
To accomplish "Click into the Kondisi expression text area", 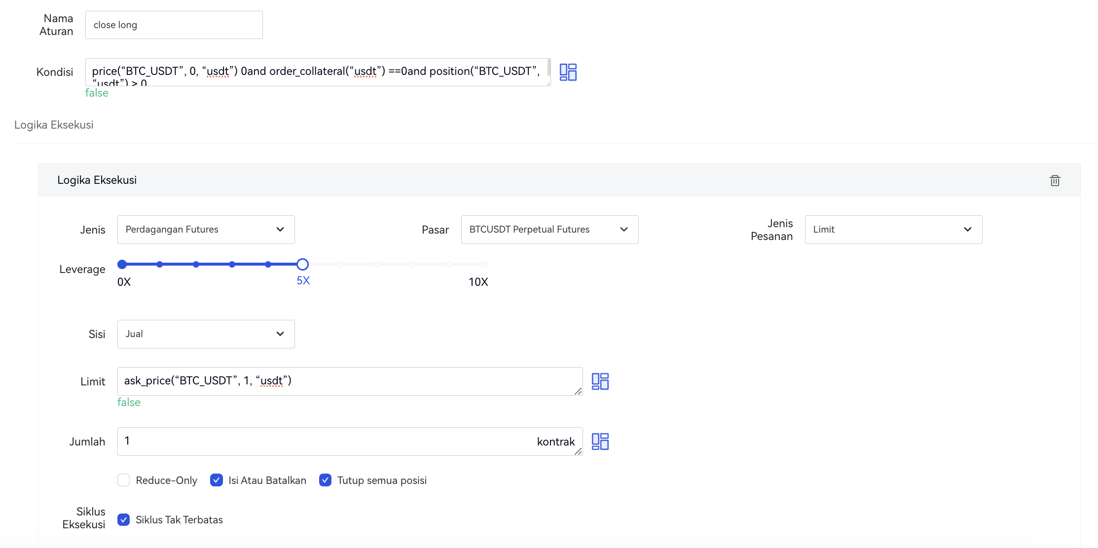I will (316, 72).
